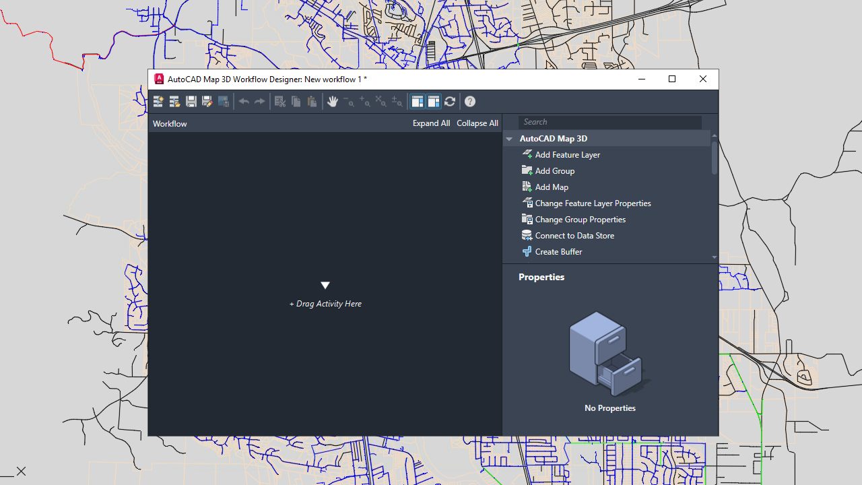Select the Connect to Data Store activity

coord(574,236)
